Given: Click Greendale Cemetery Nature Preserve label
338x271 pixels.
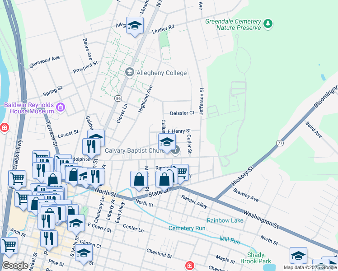Looking at the screenshot, I should pos(233,24).
